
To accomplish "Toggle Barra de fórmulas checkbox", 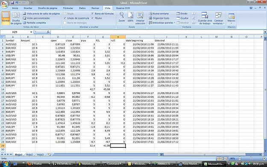I will (x=92, y=13).
